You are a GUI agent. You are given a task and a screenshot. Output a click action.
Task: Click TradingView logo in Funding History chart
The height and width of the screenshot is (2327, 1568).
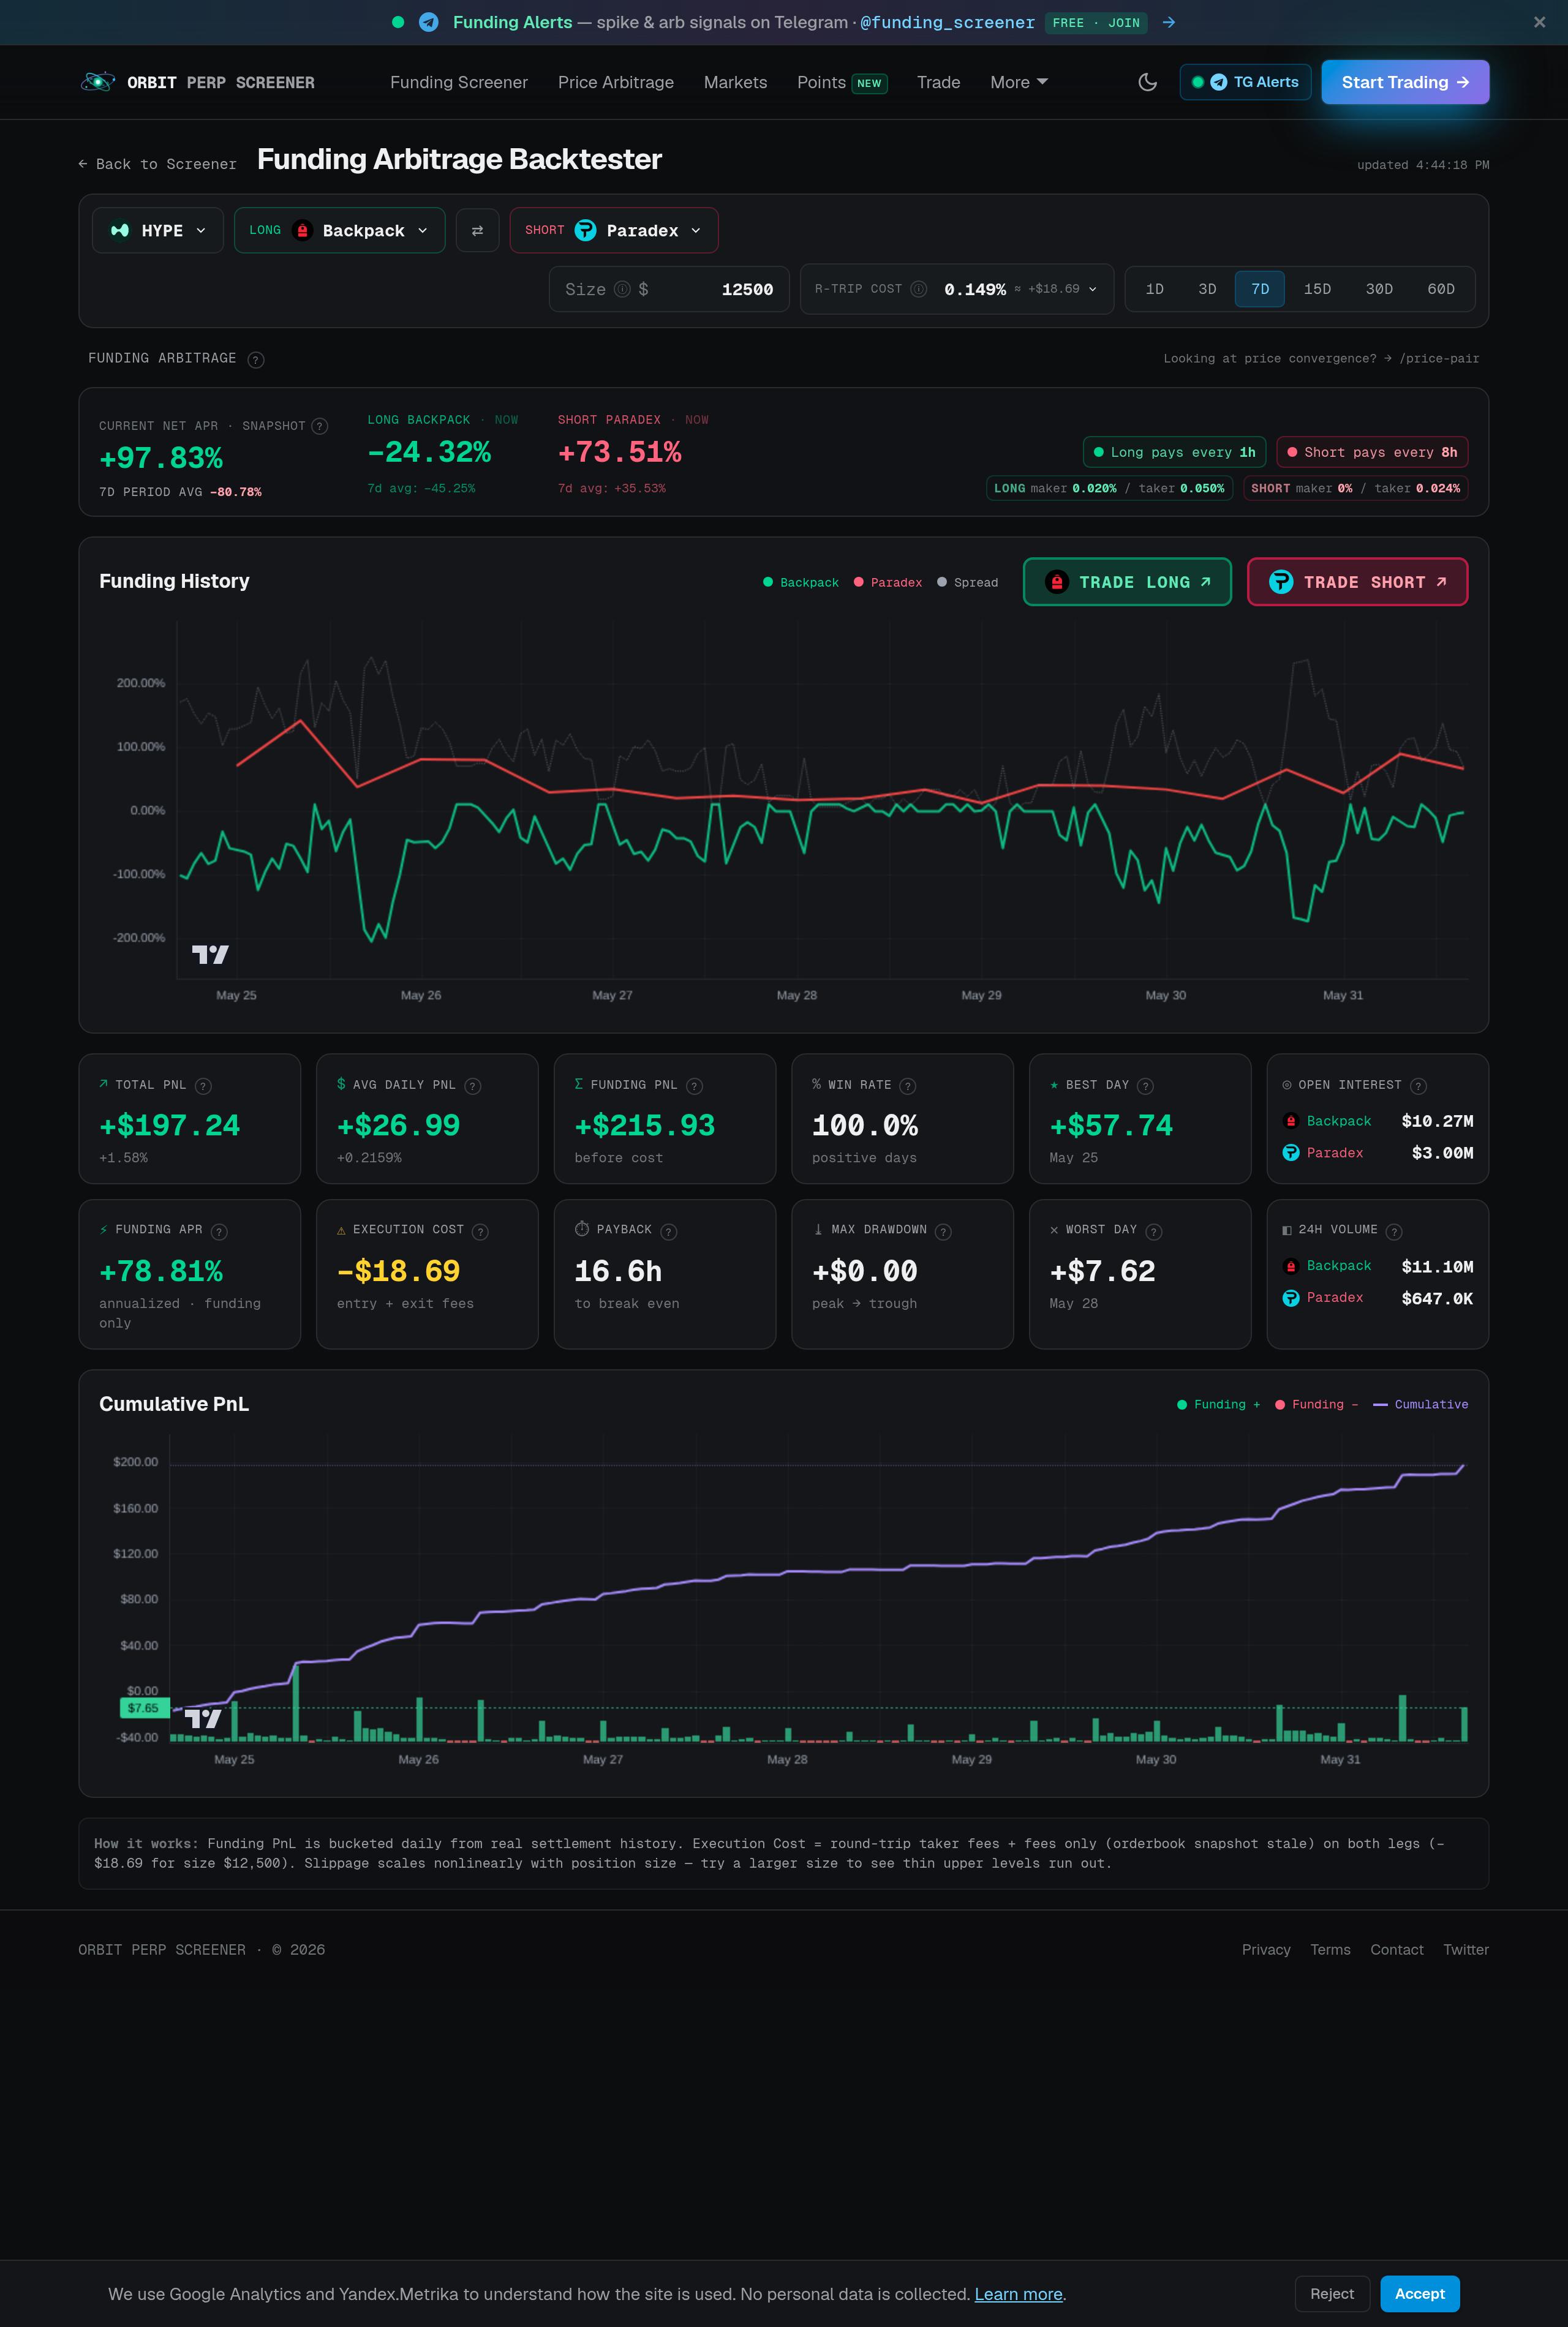click(x=210, y=955)
